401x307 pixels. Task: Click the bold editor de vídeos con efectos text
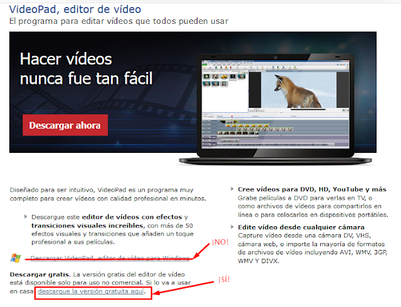(132, 217)
